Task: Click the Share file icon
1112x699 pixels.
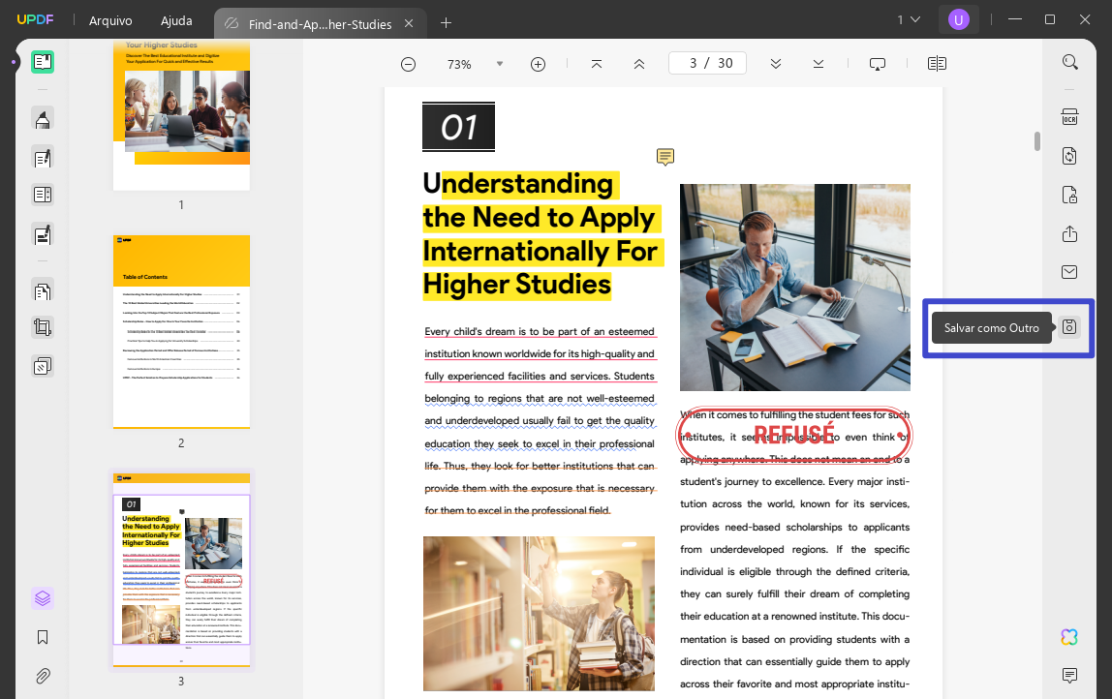Action: [x=1069, y=234]
